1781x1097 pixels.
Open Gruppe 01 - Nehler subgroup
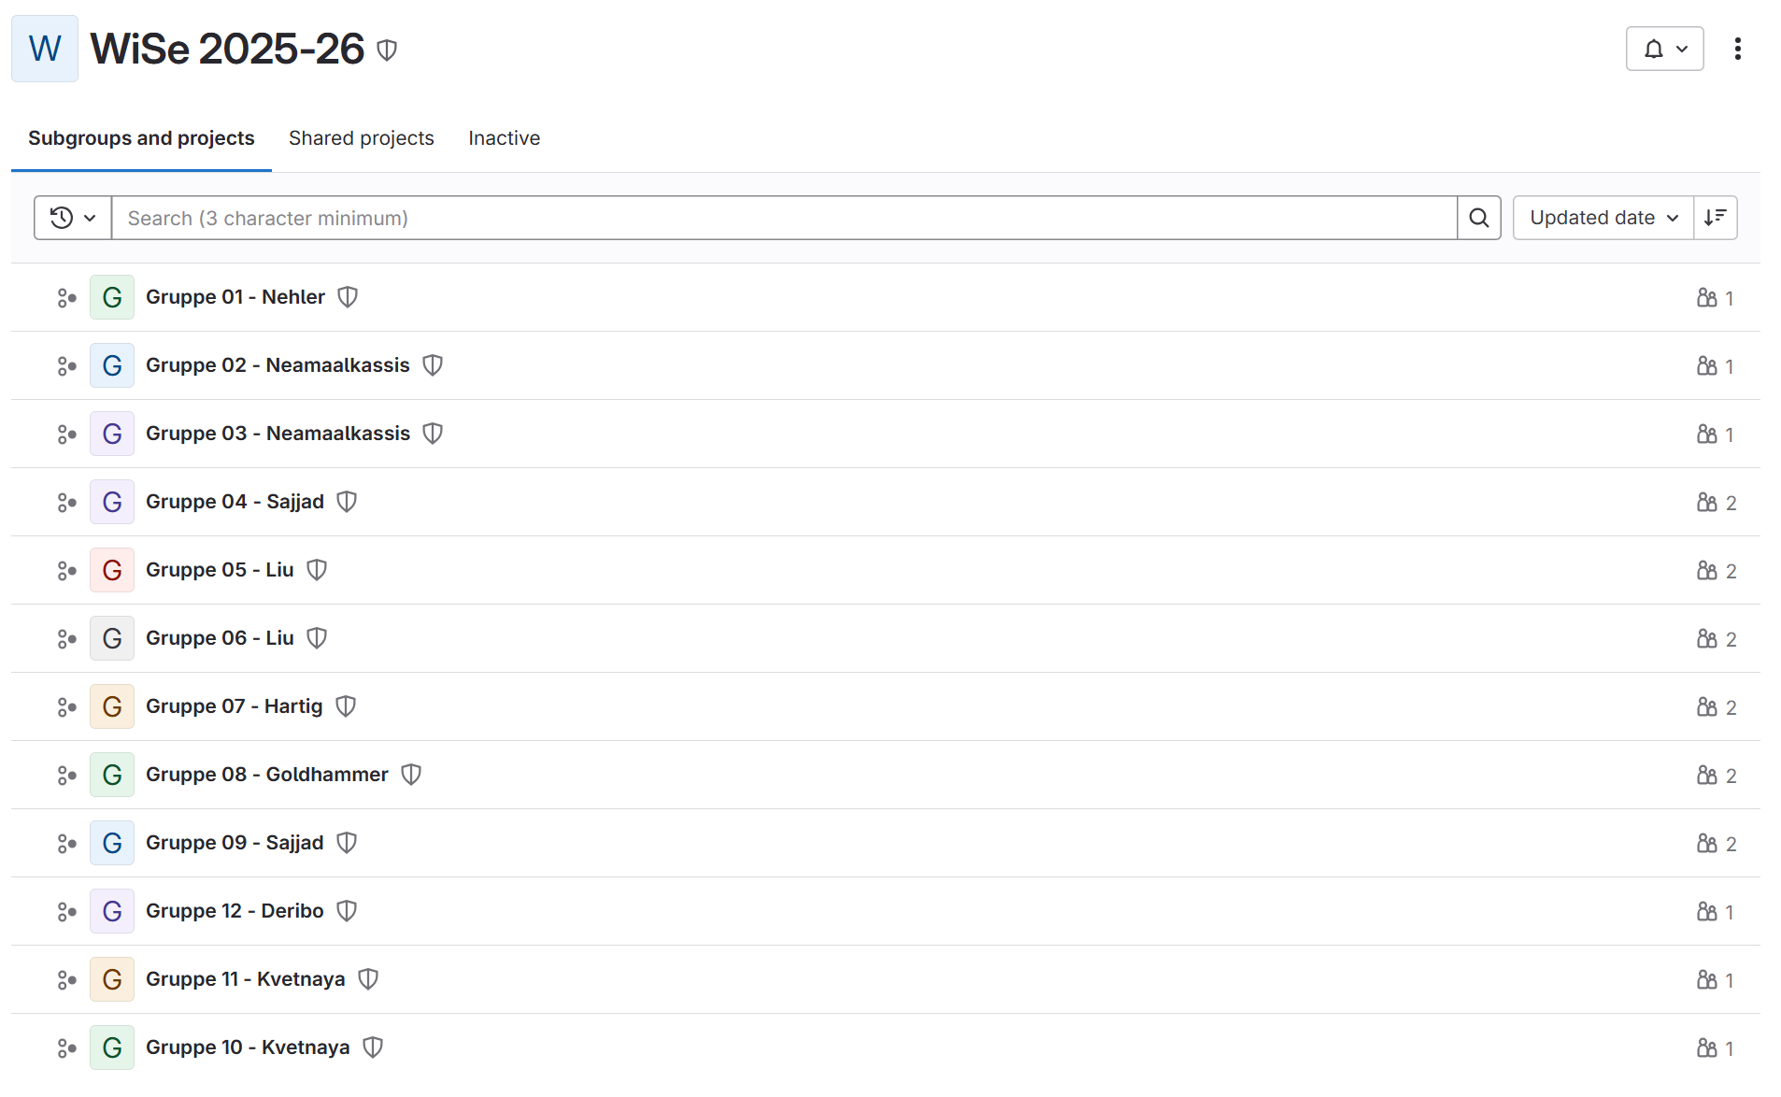point(235,297)
